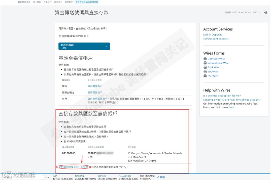Open the 529 Account deposits link
This screenshot has height=180, width=272.
tap(216, 39)
